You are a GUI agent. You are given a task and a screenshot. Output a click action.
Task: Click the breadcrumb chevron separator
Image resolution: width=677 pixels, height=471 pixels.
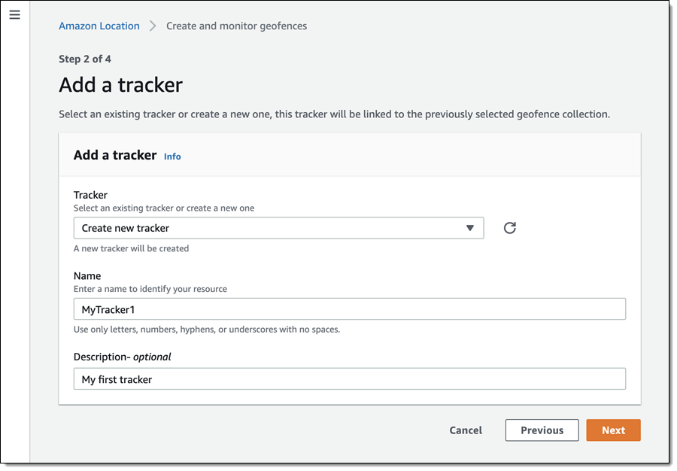(153, 26)
